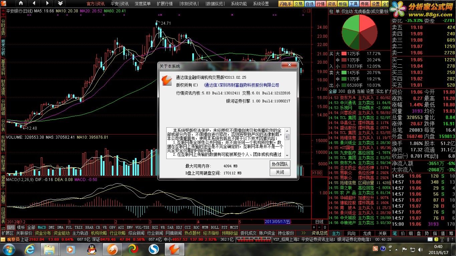Go to the home page icon
456x256 pixels.
(21, 3)
